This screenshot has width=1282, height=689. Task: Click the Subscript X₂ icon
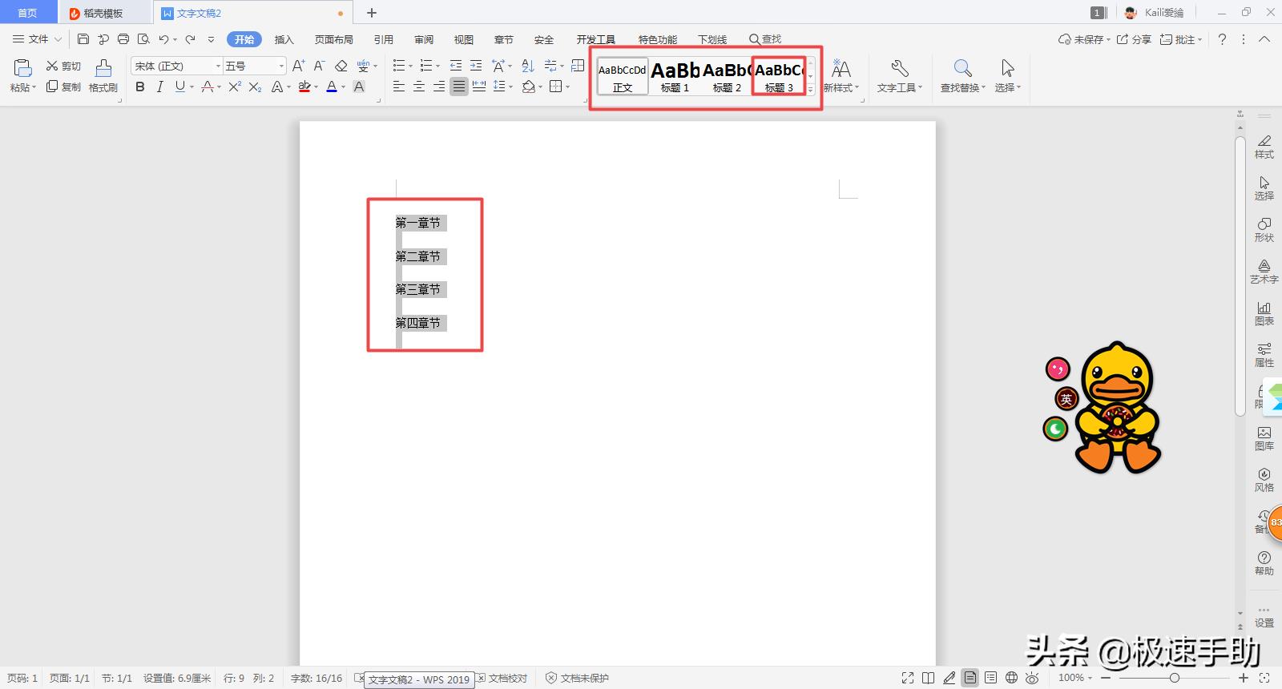click(x=255, y=87)
